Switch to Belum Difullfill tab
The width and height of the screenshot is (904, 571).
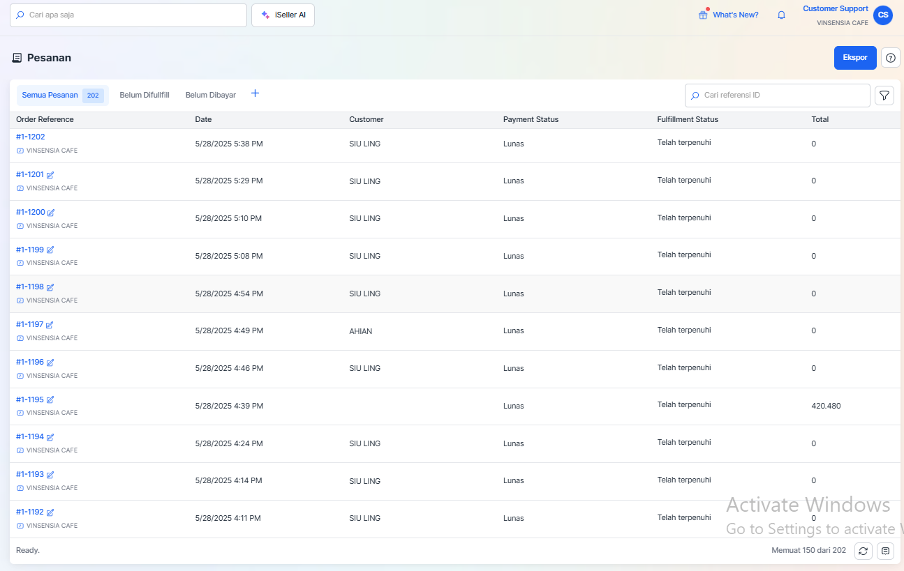point(145,95)
